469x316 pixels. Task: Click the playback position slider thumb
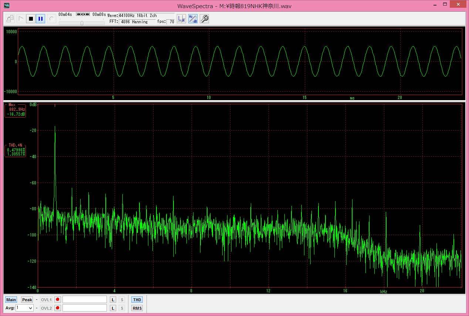pyautogui.click(x=82, y=23)
